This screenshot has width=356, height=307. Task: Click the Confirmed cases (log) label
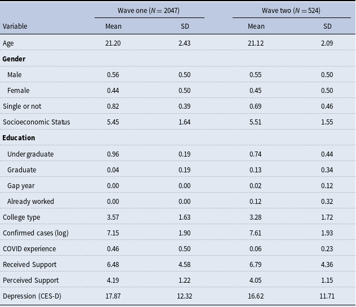pos(35,233)
